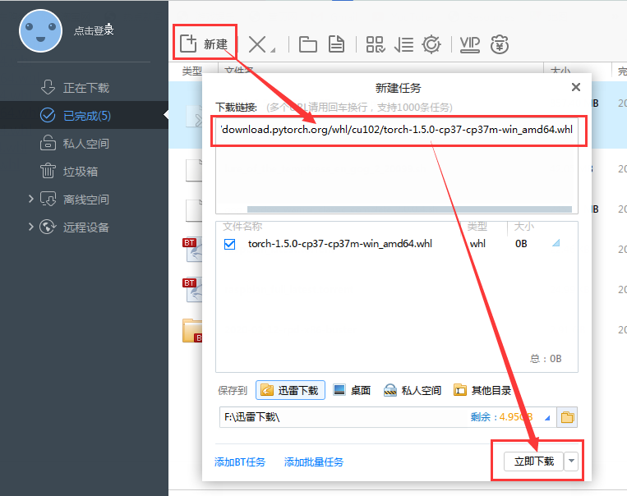Choose 桌面 as save location
The image size is (627, 496).
pos(352,390)
